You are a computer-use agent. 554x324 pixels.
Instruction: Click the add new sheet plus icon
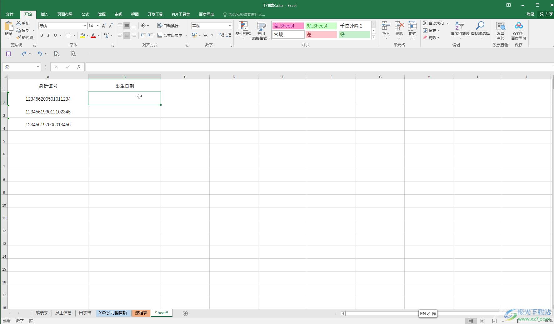pyautogui.click(x=185, y=313)
